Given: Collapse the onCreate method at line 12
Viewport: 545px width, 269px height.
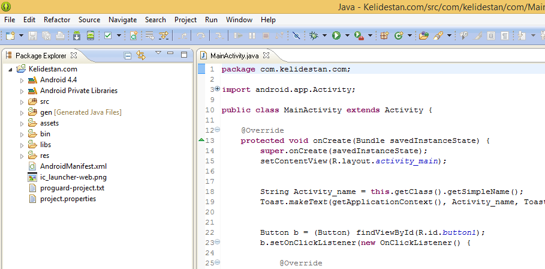Looking at the screenshot, I should tap(218, 130).
